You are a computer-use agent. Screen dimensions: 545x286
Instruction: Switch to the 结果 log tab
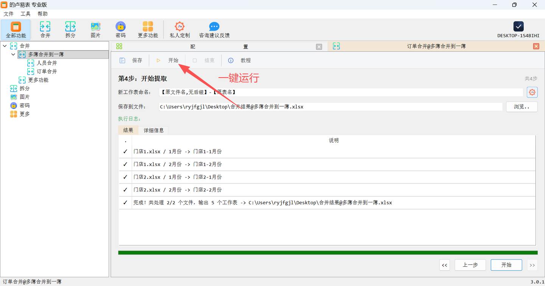pyautogui.click(x=128, y=130)
